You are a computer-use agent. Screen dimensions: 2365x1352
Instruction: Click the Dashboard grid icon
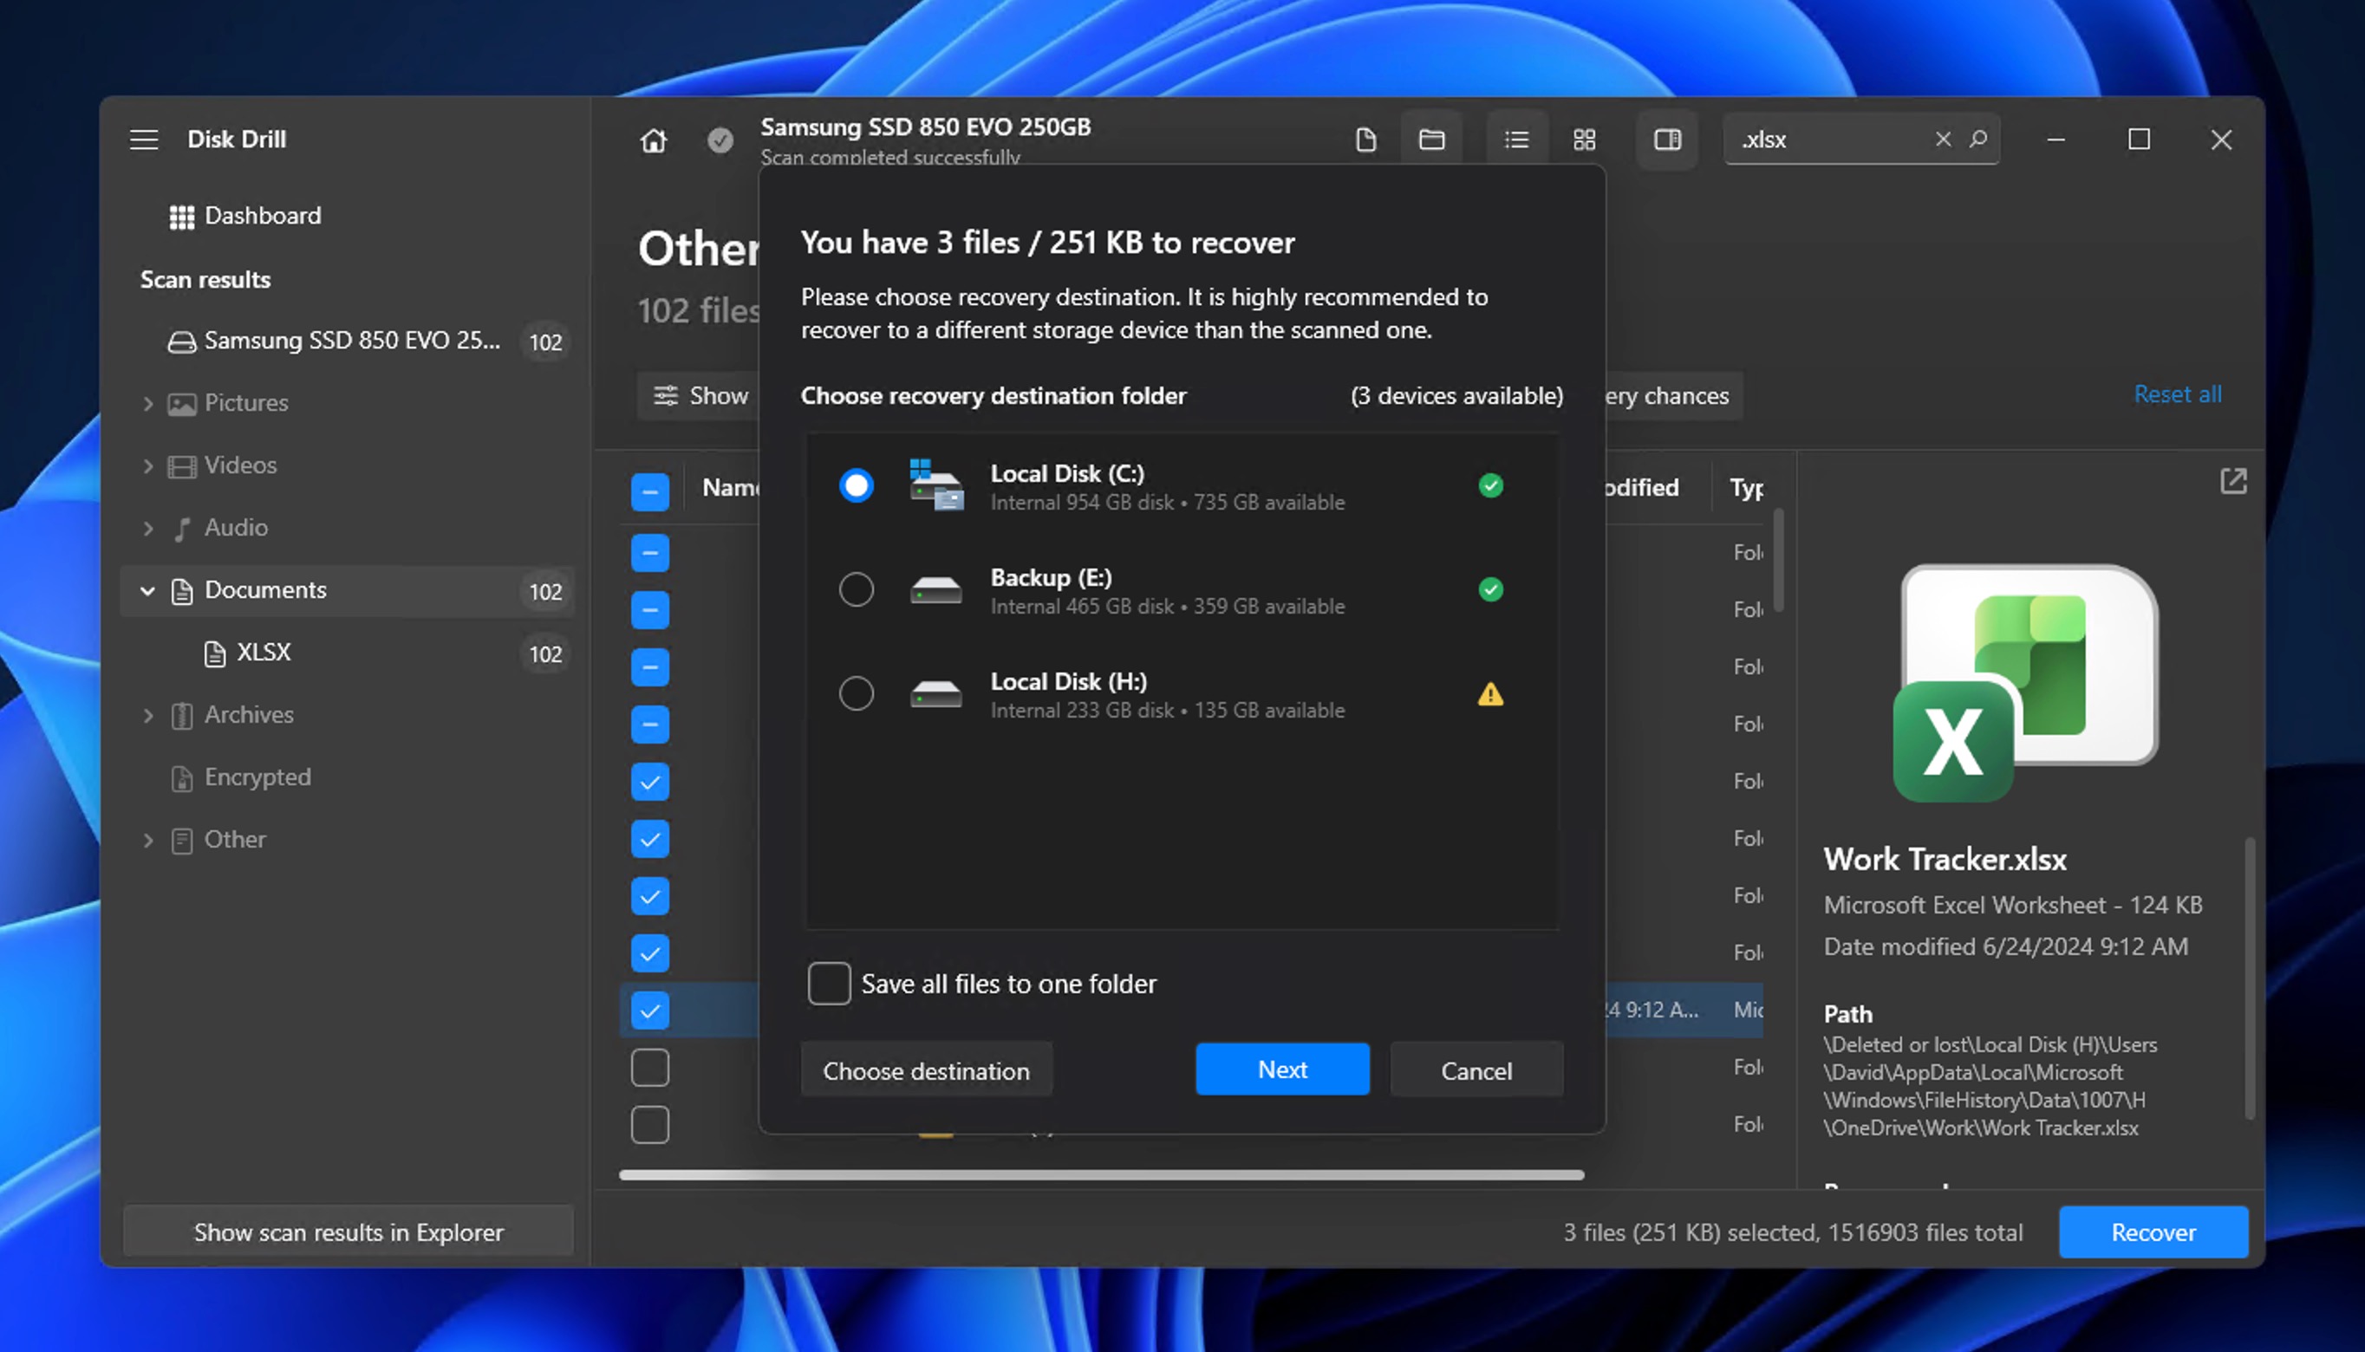click(x=182, y=217)
